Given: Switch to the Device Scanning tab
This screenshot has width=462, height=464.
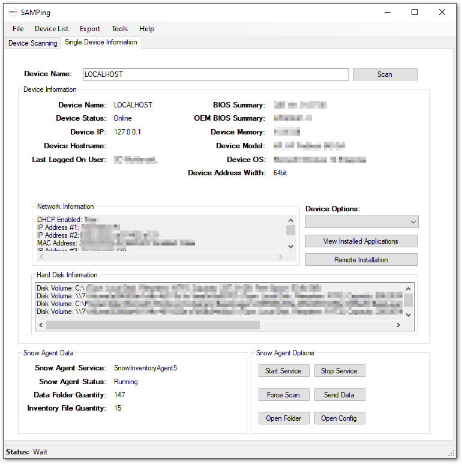Looking at the screenshot, I should (x=33, y=43).
